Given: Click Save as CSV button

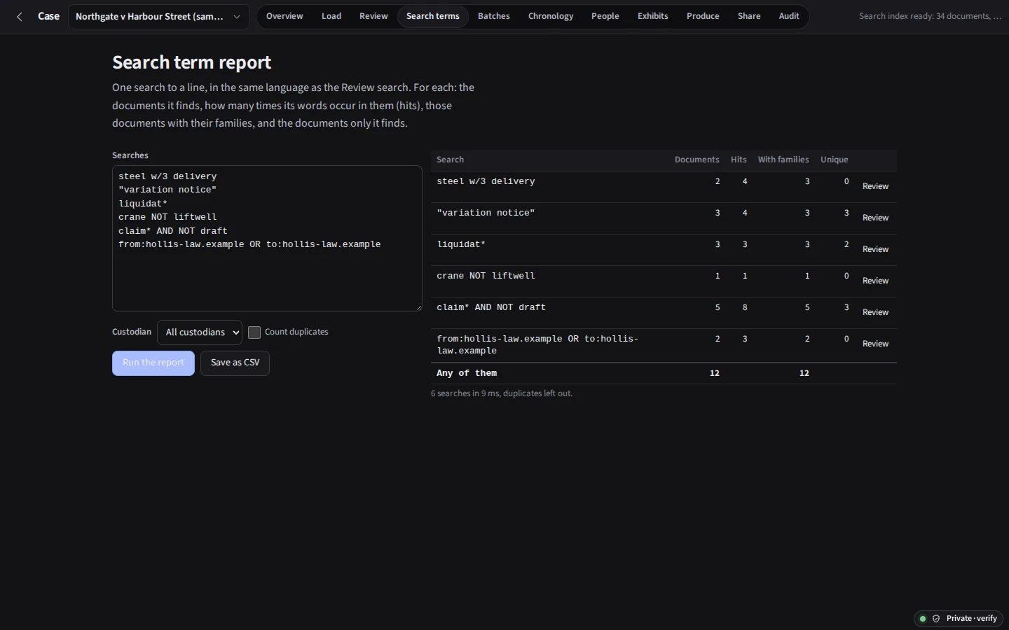Looking at the screenshot, I should click(235, 363).
